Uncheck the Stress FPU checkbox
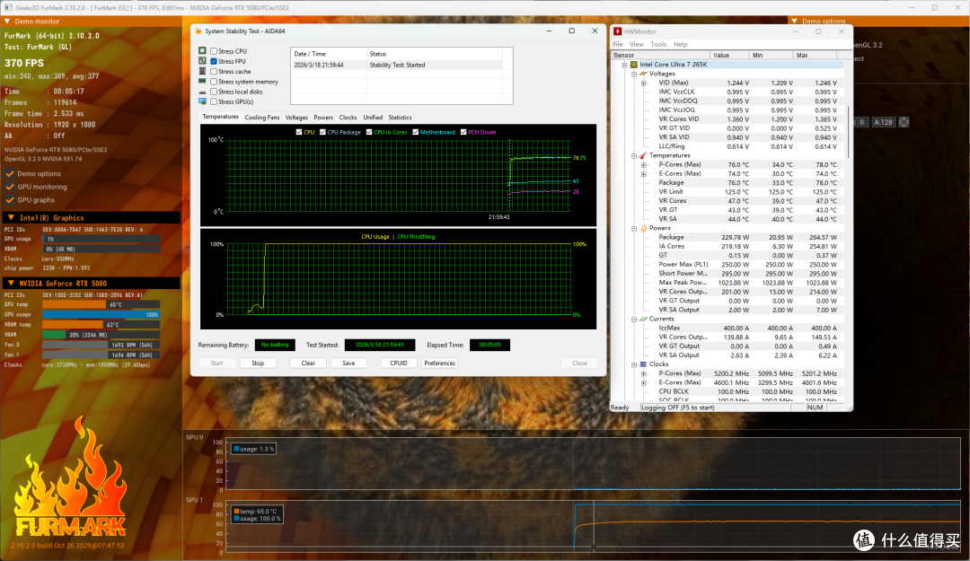The width and height of the screenshot is (970, 561). click(x=214, y=61)
